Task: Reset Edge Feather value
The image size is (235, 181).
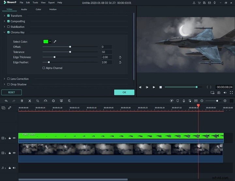Action: click(x=120, y=63)
